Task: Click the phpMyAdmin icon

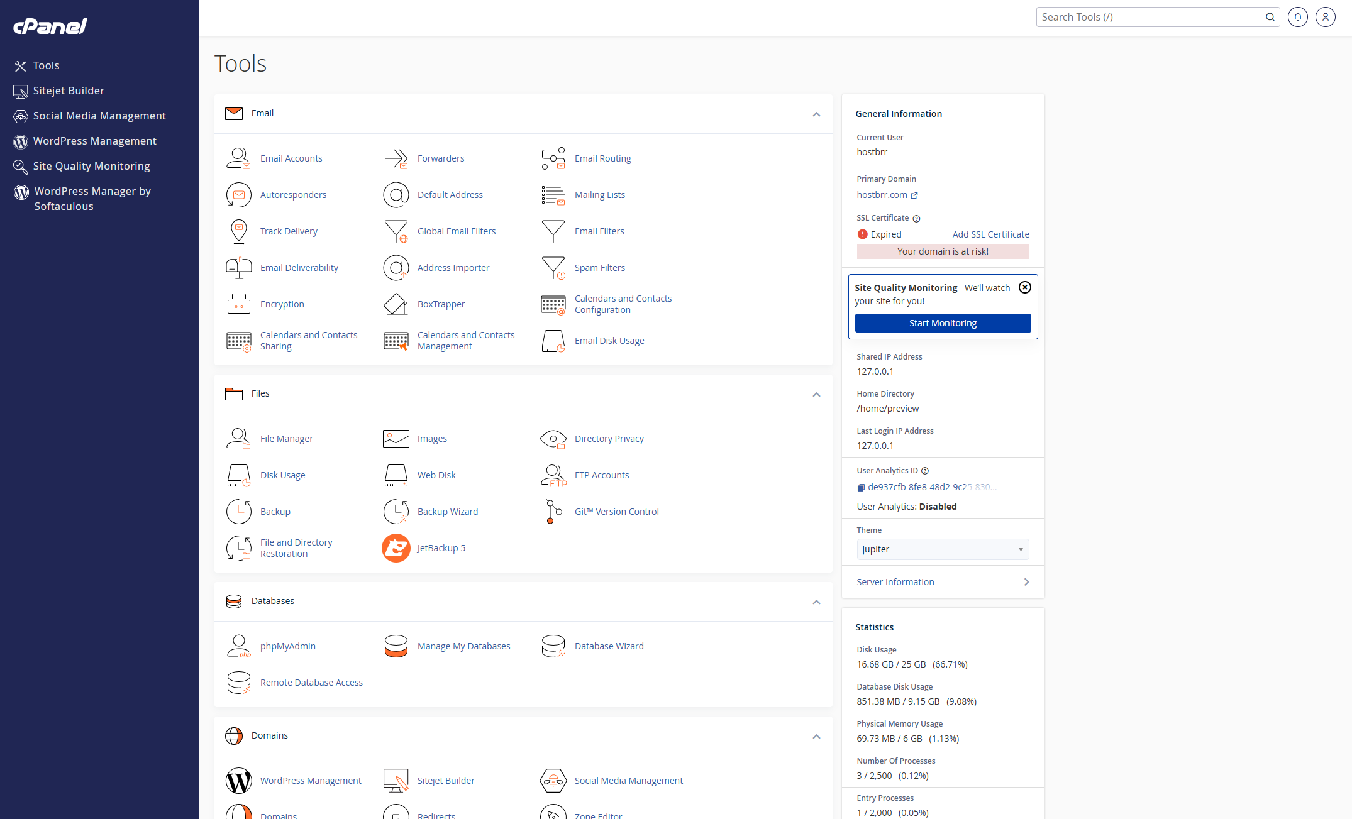Action: (238, 646)
